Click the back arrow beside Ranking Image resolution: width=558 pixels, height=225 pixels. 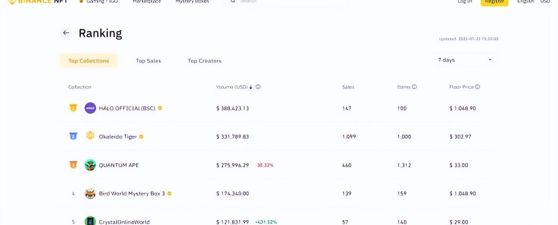click(66, 33)
